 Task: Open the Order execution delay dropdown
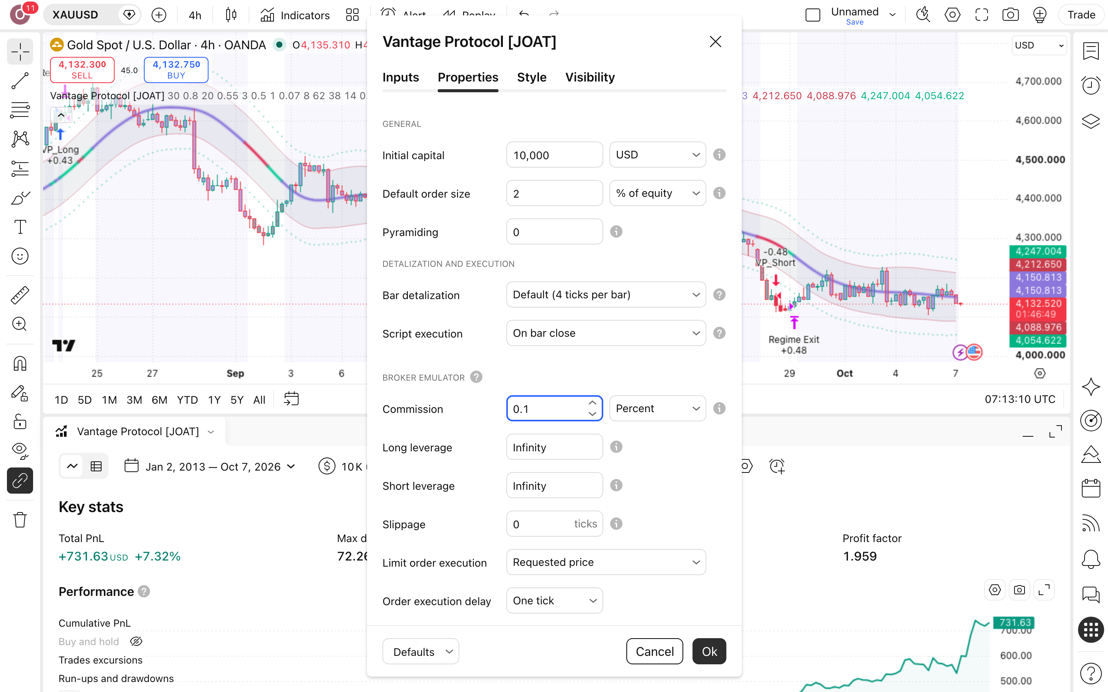point(554,601)
